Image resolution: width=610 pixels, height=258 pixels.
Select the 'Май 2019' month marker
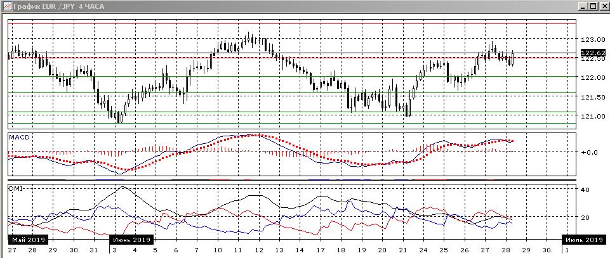(27, 239)
